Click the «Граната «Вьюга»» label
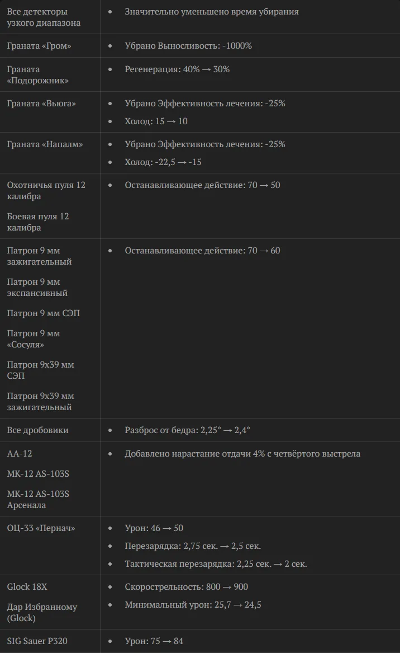400x653 pixels. click(x=41, y=104)
